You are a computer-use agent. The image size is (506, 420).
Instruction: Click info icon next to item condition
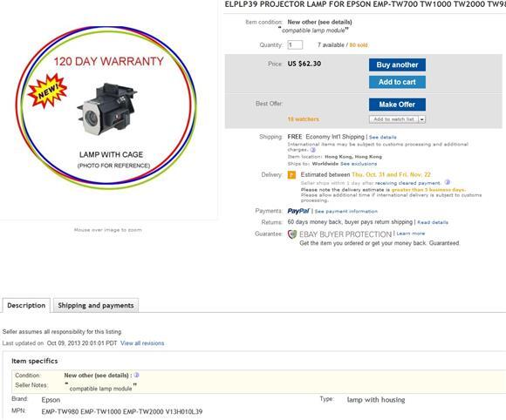point(136,376)
